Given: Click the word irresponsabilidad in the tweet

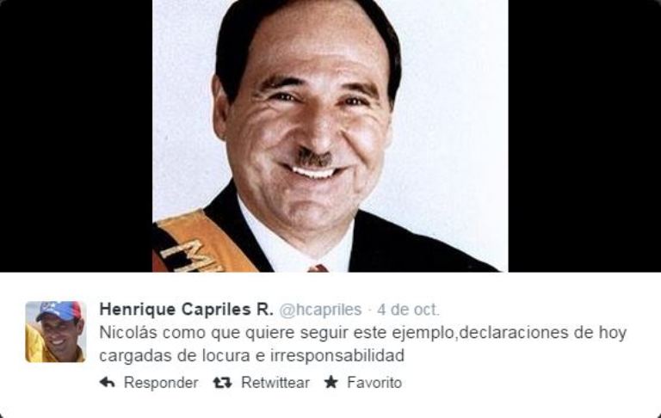Looking at the screenshot, I should coord(337,355).
